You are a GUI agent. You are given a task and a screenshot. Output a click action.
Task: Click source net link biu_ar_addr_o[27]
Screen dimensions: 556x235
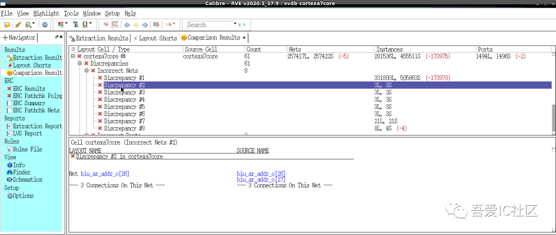click(x=261, y=180)
